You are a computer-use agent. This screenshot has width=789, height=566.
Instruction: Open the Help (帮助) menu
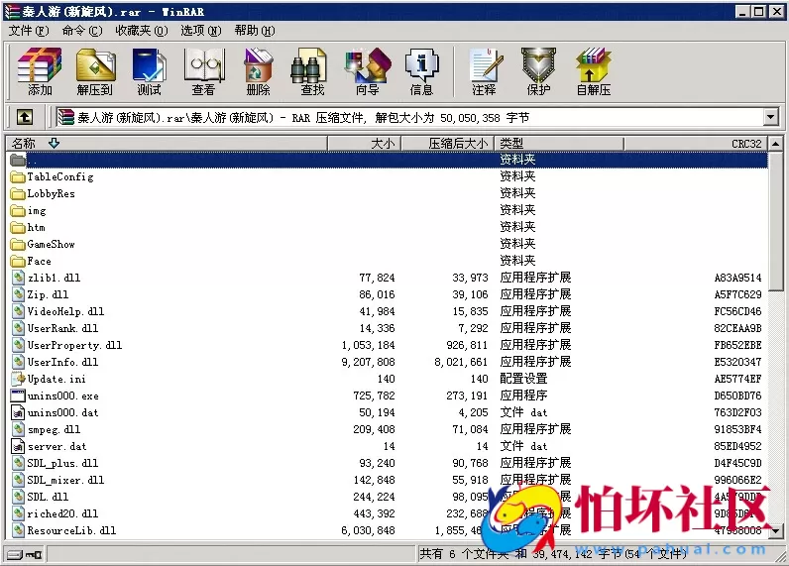click(255, 31)
